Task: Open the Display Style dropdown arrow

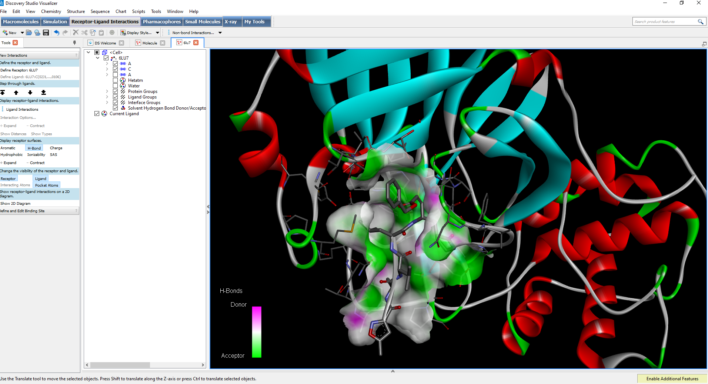Action: click(157, 33)
